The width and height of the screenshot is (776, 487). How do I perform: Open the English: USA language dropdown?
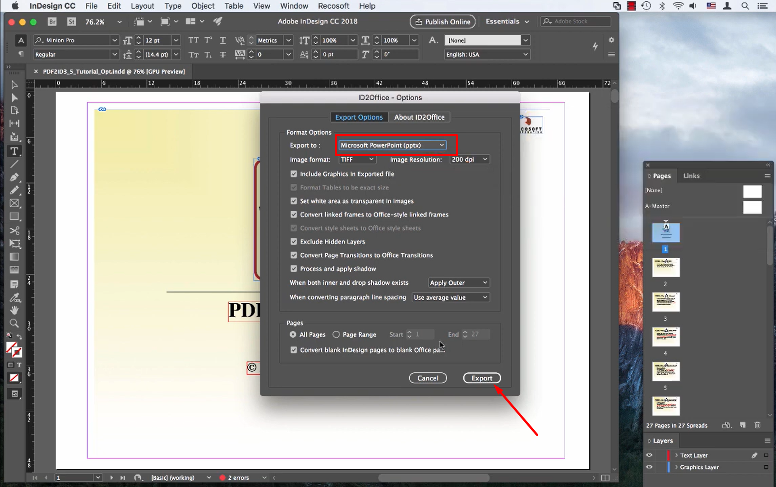pos(487,55)
